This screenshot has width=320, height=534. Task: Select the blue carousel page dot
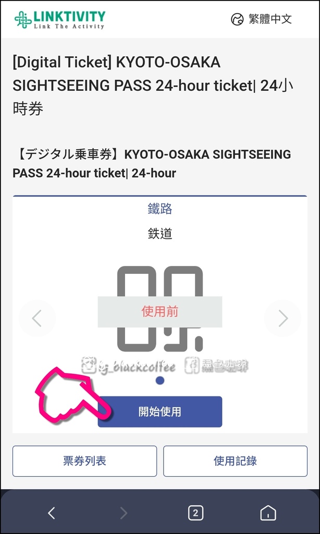point(160,380)
